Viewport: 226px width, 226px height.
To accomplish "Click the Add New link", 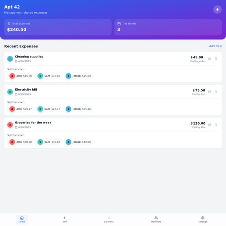I will 215,46.
